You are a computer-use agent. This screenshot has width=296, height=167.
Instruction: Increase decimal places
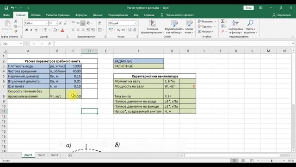tap(129, 30)
